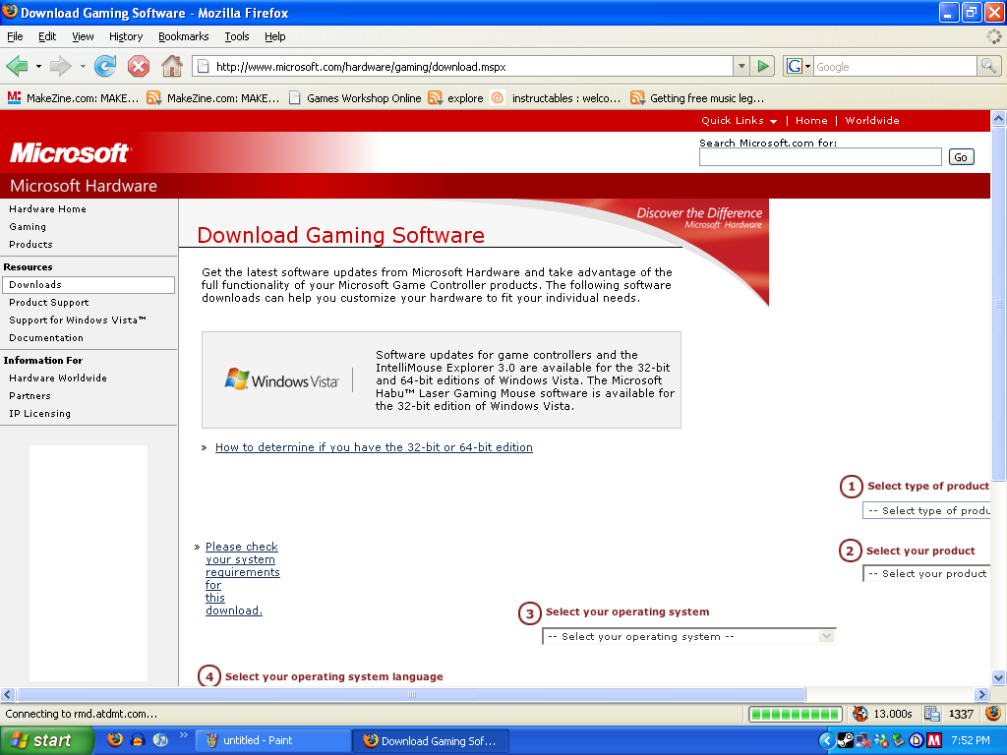Select Product Support in the sidebar
The image size is (1007, 755).
tap(49, 303)
